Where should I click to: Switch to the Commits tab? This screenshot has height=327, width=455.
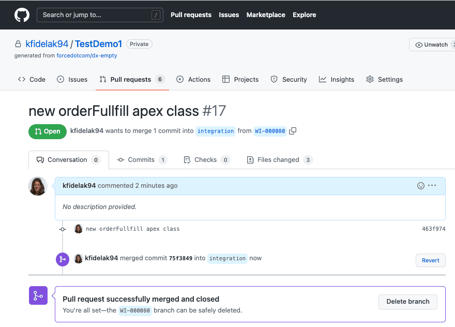142,160
